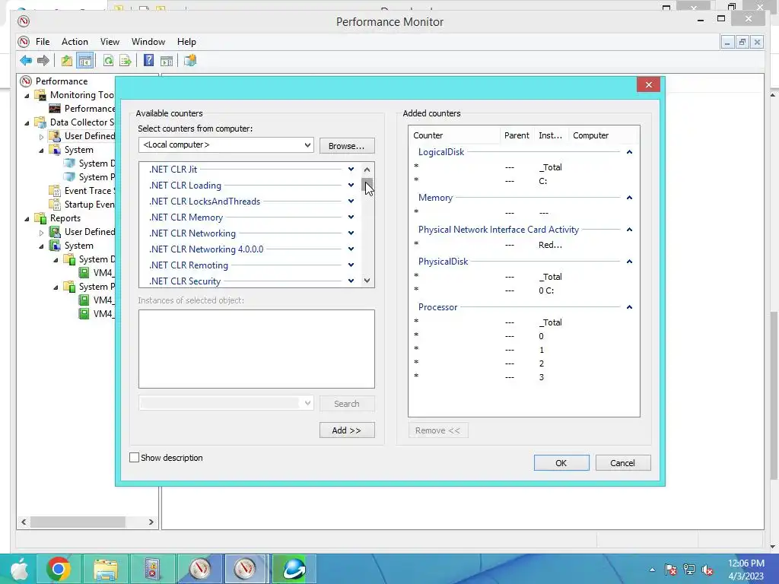The height and width of the screenshot is (584, 779).
Task: Click the Apple start icon in taskbar
Action: 19,569
